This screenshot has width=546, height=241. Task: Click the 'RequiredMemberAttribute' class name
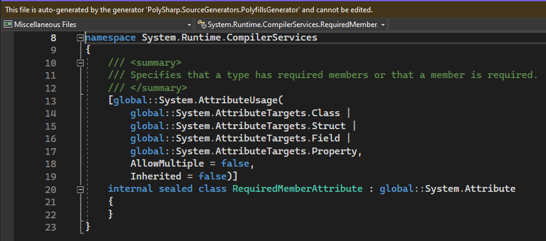pos(298,189)
